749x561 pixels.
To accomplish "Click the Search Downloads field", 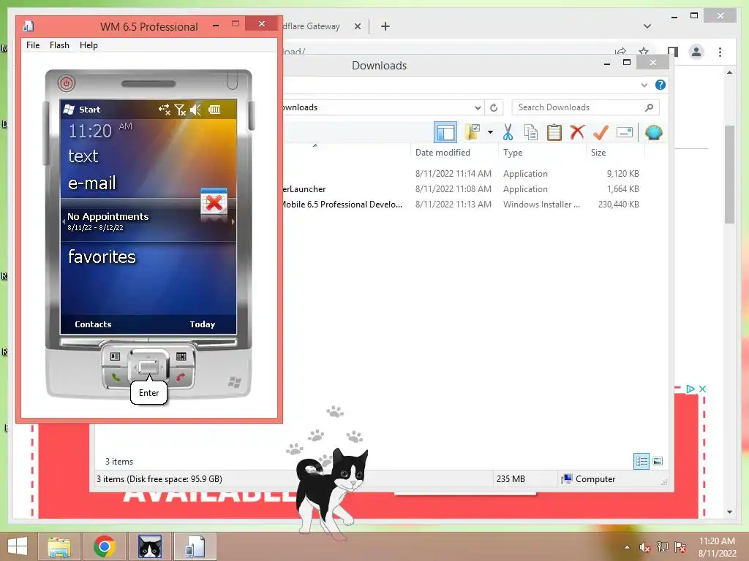I will pyautogui.click(x=585, y=107).
